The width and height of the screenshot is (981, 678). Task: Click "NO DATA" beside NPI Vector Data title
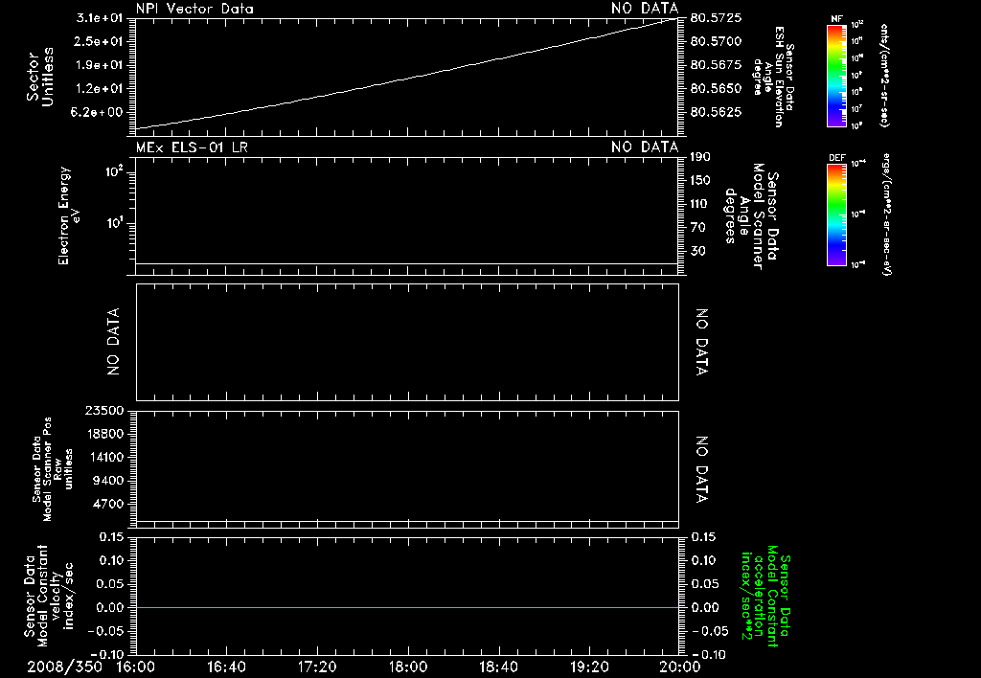[x=645, y=9]
